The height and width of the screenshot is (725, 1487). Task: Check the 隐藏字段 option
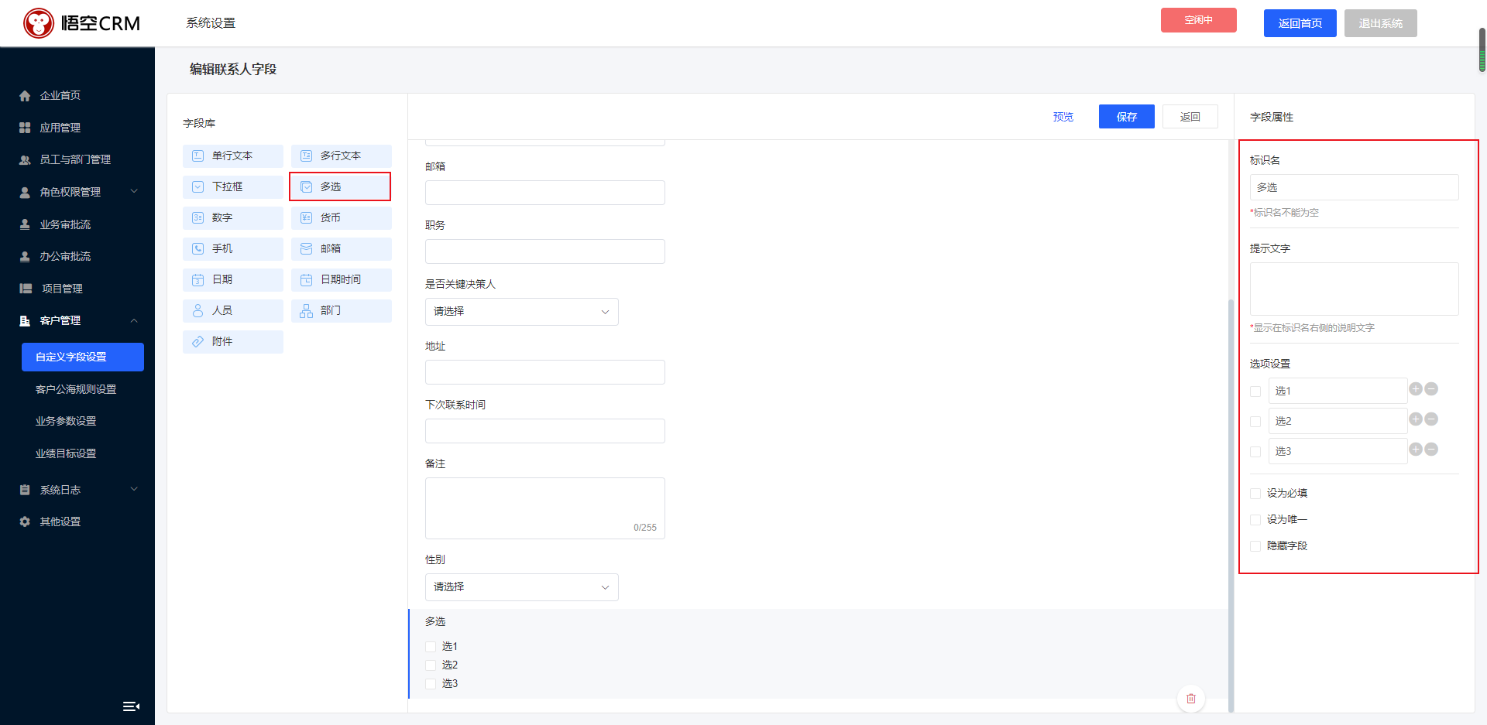click(x=1255, y=545)
